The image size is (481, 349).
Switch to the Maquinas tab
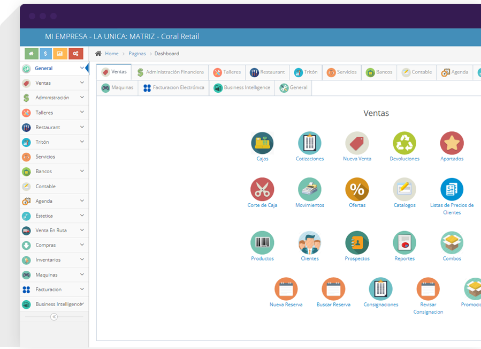pyautogui.click(x=118, y=87)
